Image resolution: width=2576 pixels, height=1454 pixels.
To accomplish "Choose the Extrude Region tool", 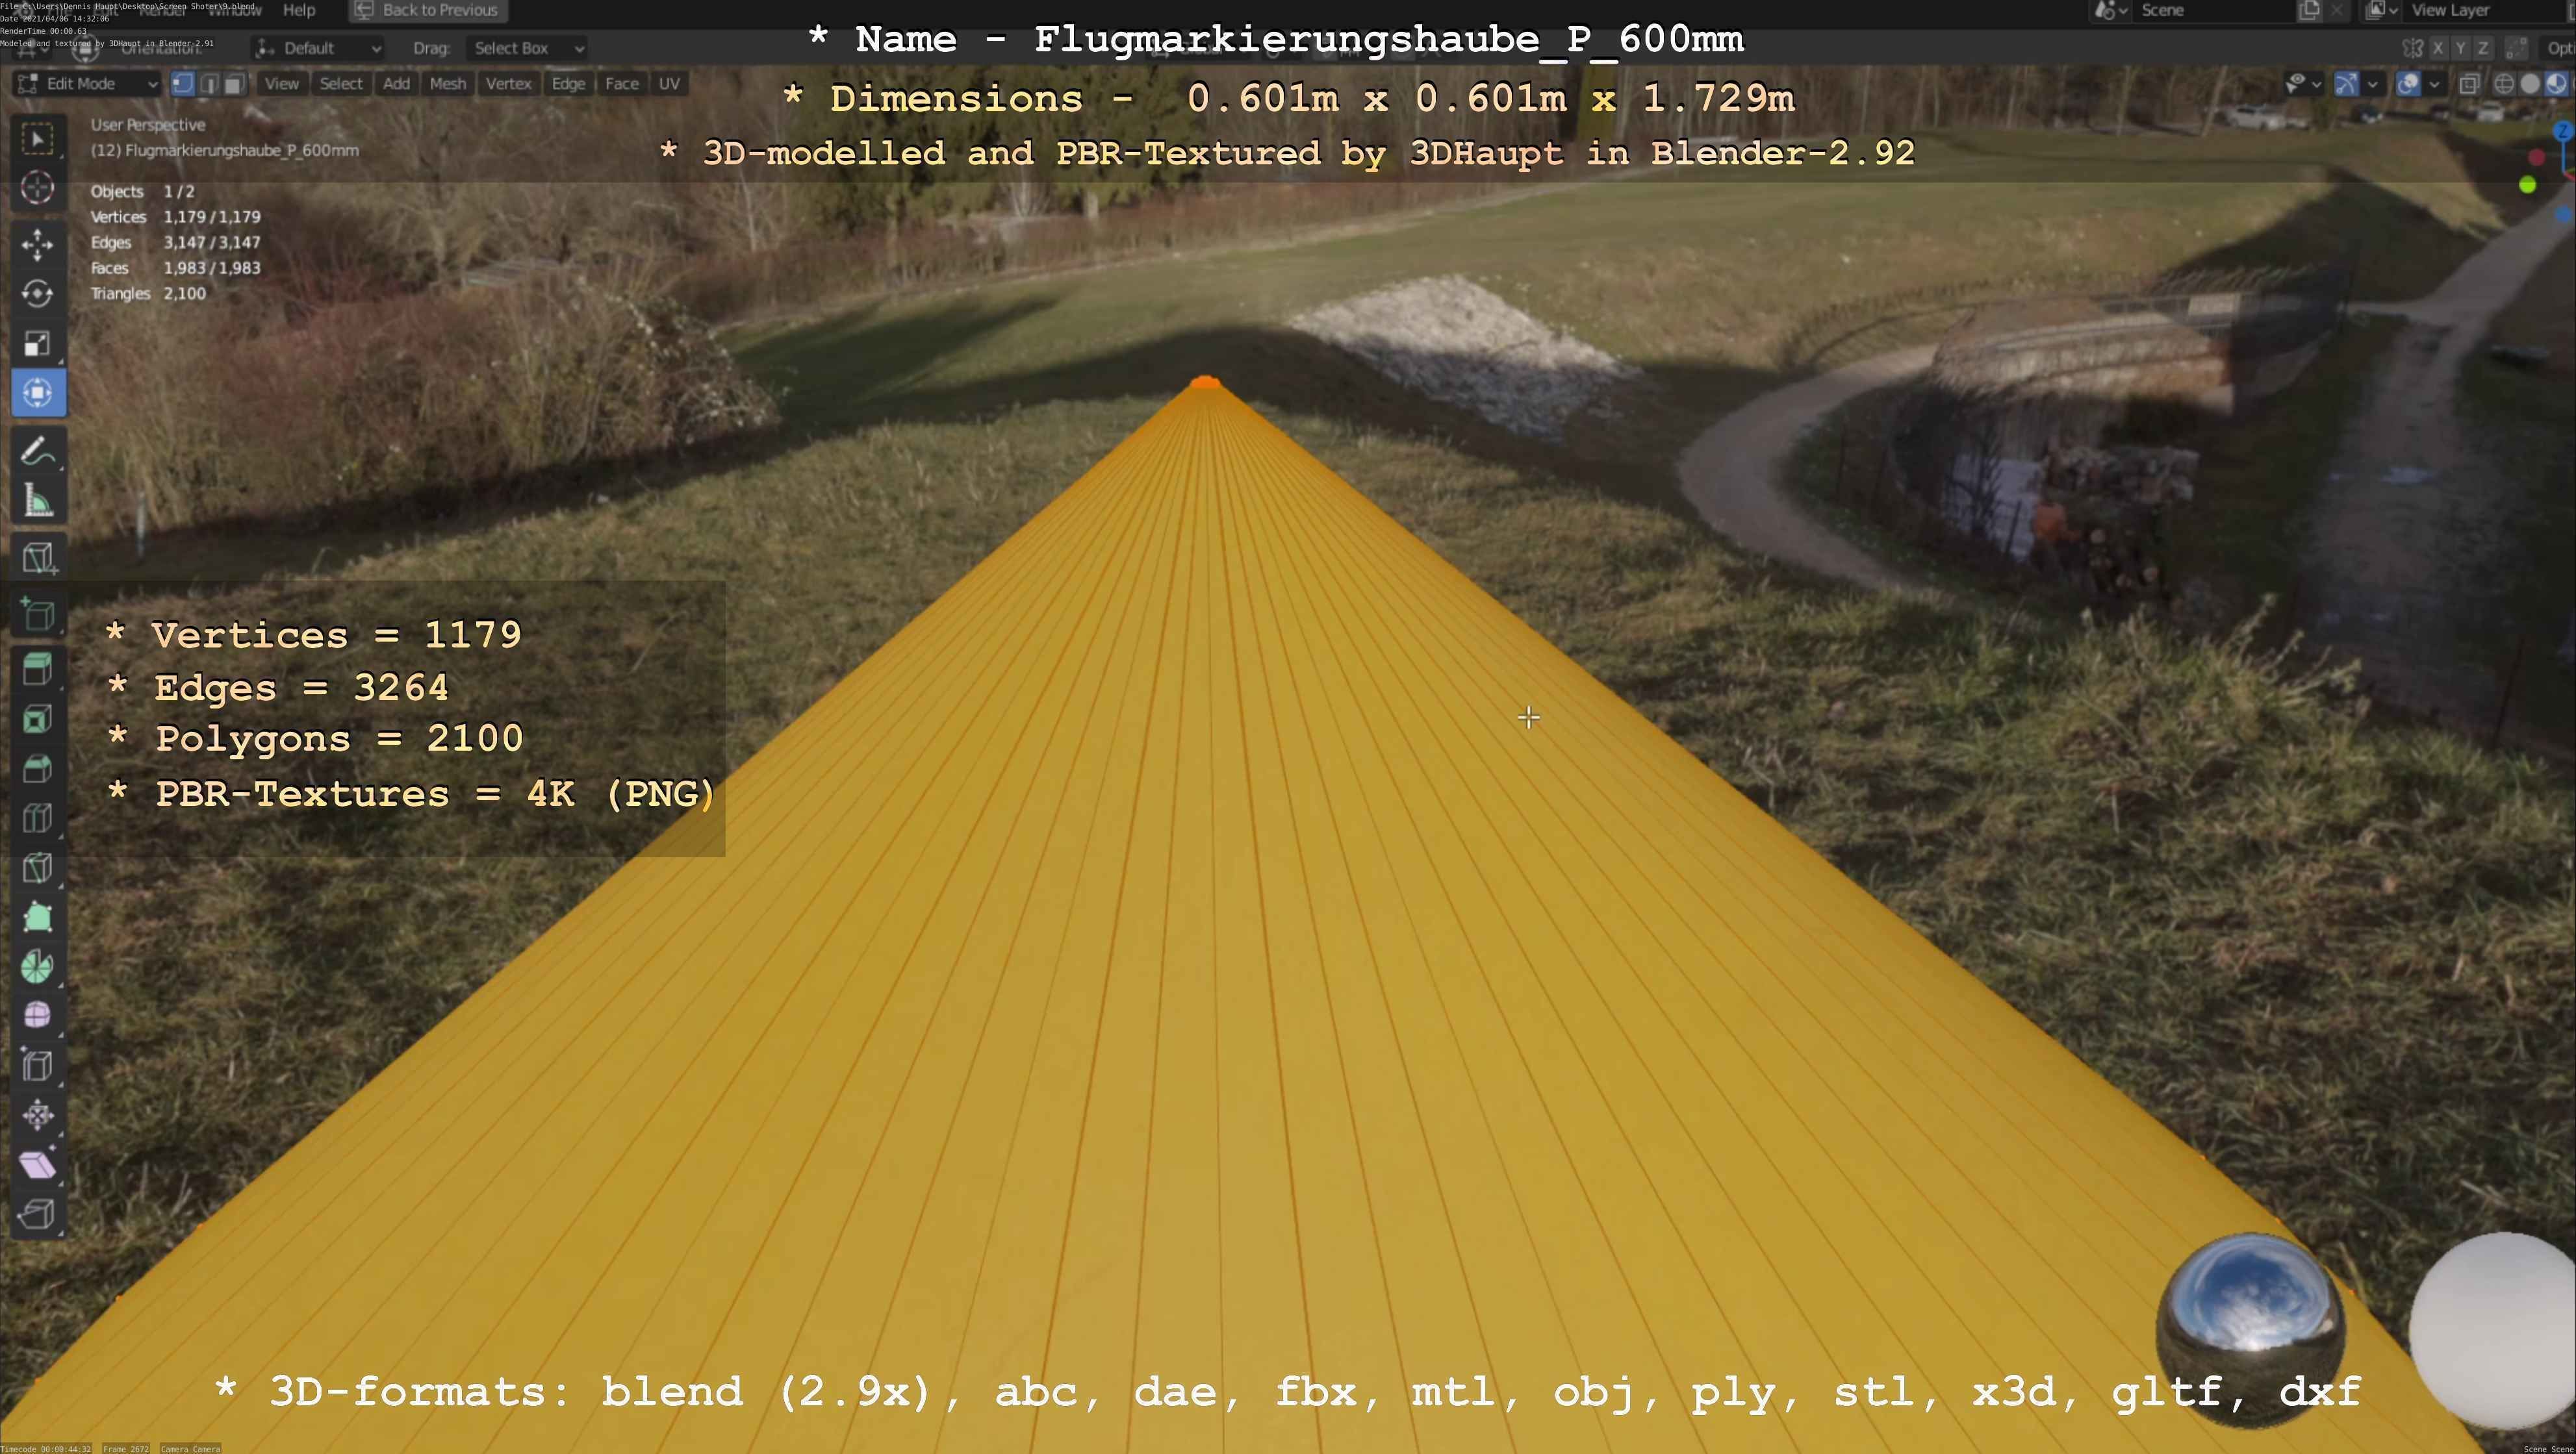I will pyautogui.click(x=38, y=670).
